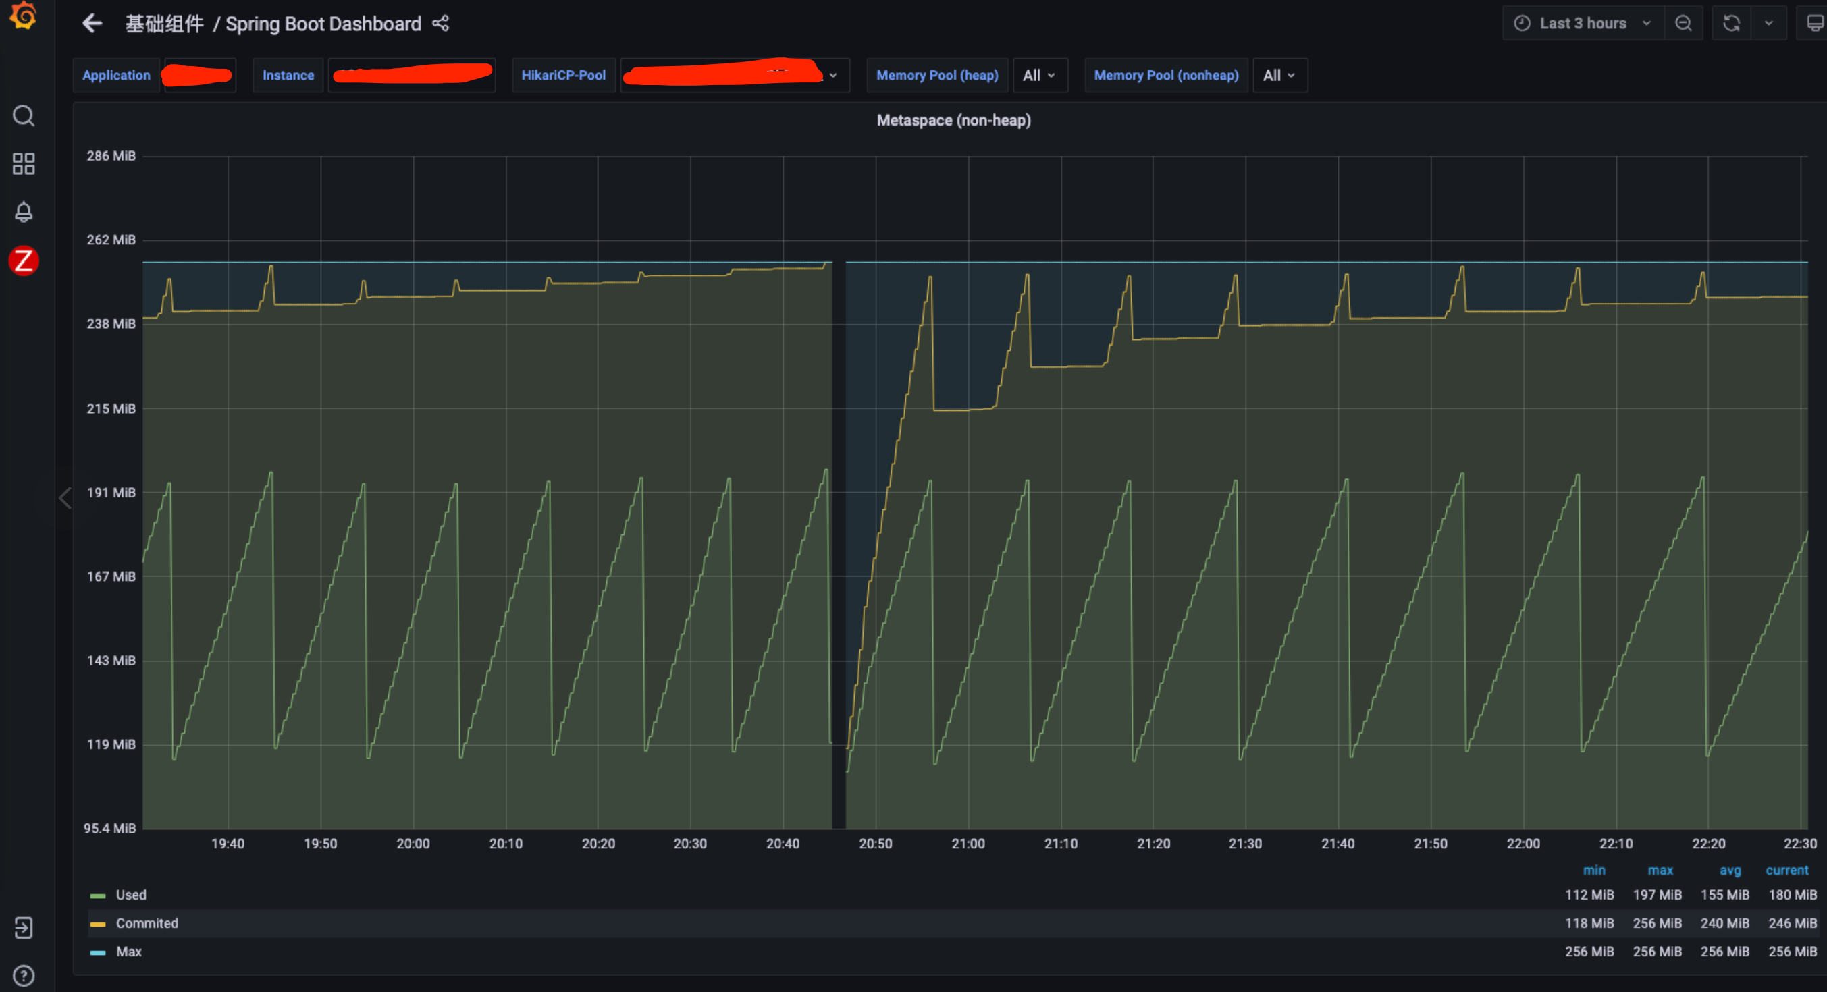Click the 21:00 x-axis time label
Viewport: 1827px width, 992px height.
(x=968, y=844)
